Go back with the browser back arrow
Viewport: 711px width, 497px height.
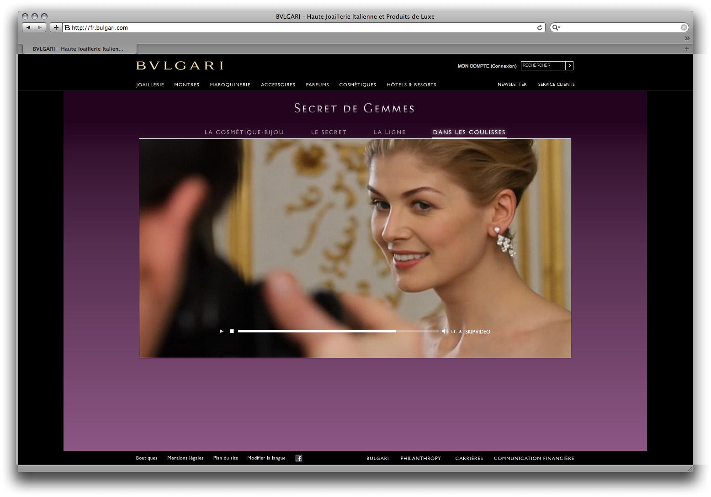tap(28, 27)
